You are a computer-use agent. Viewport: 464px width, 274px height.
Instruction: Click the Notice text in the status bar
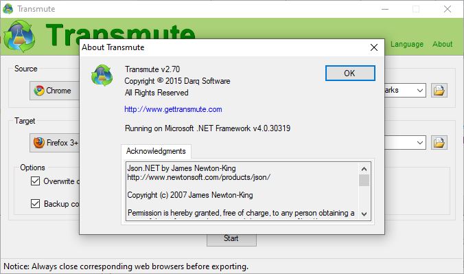pos(126,266)
